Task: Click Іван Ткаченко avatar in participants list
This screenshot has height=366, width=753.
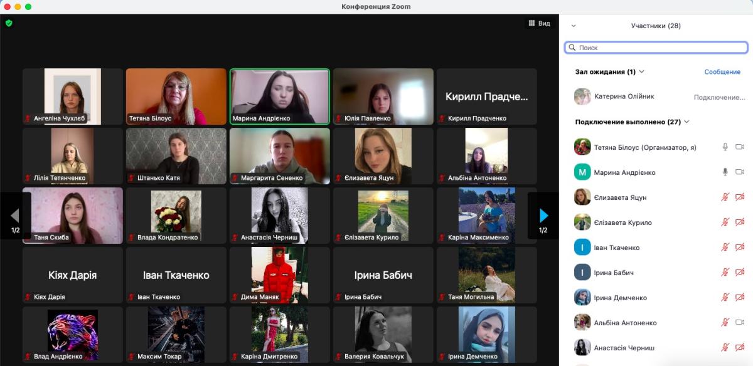Action: [x=582, y=248]
